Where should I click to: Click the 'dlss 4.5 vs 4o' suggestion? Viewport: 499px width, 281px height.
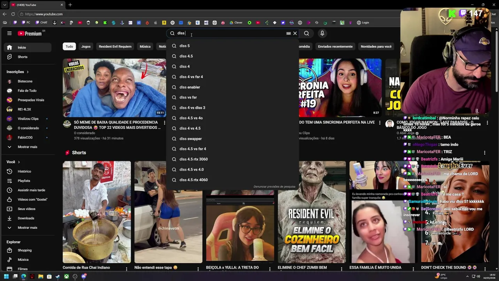pyautogui.click(x=232, y=118)
